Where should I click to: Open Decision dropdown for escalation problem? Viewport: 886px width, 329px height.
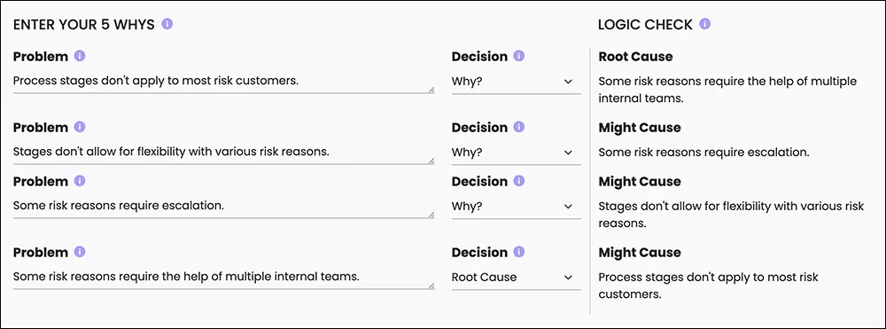coord(516,207)
